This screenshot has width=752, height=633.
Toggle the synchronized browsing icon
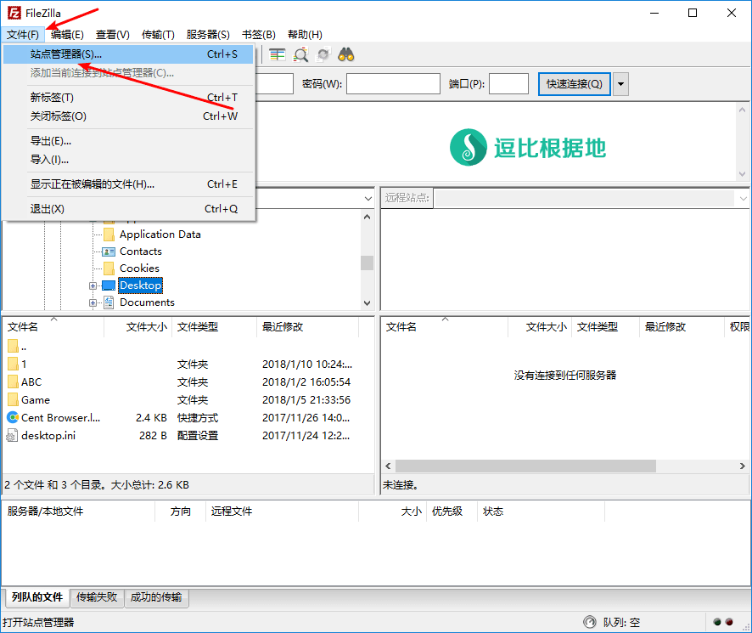[x=323, y=55]
